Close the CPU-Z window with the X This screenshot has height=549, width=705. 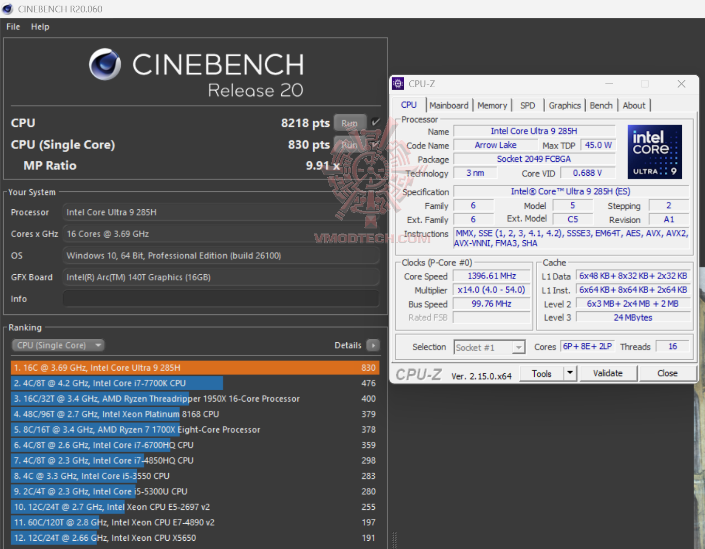coord(681,84)
